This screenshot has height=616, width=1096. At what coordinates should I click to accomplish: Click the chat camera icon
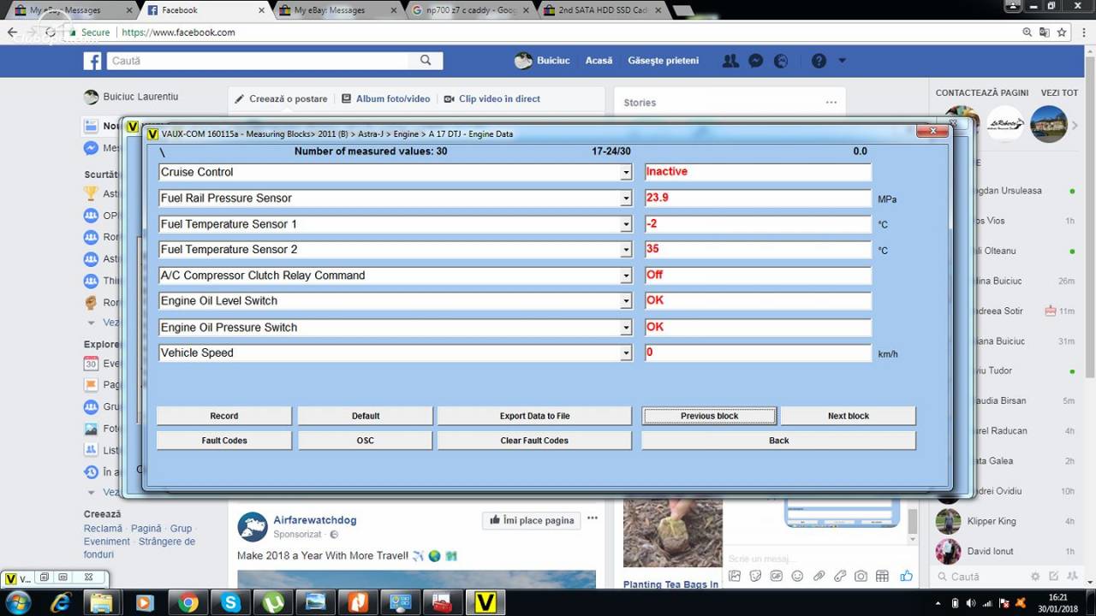(x=861, y=577)
